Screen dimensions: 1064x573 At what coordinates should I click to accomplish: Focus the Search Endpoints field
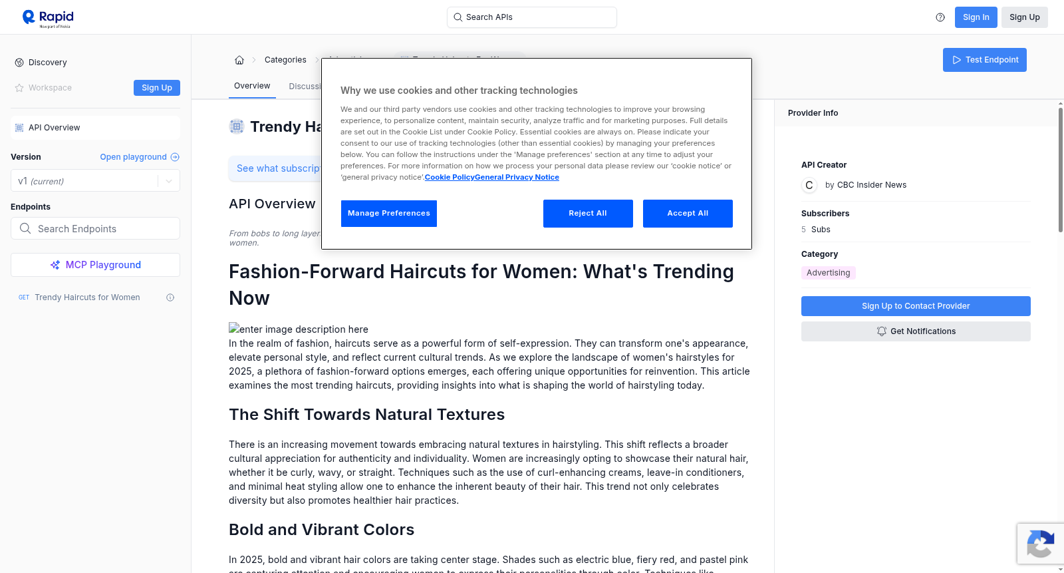click(95, 228)
